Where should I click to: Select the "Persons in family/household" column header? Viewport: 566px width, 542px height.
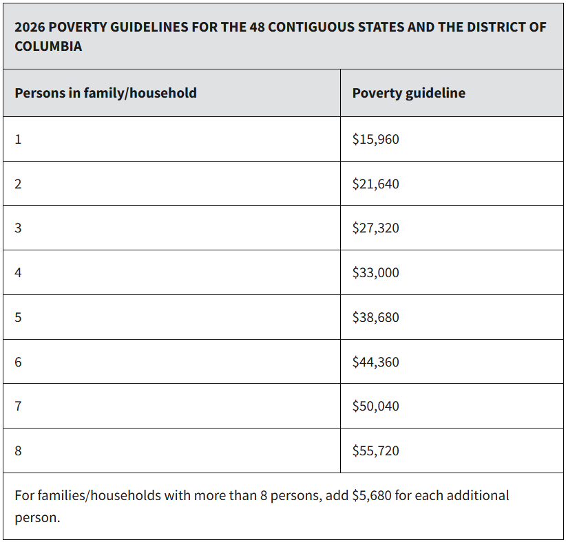[105, 93]
